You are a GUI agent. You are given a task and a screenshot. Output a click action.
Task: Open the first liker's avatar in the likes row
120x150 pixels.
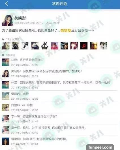coord(6,46)
